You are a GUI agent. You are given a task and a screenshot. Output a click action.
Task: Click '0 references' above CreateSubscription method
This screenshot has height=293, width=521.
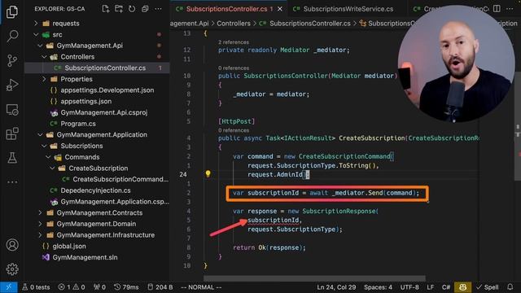(234, 130)
